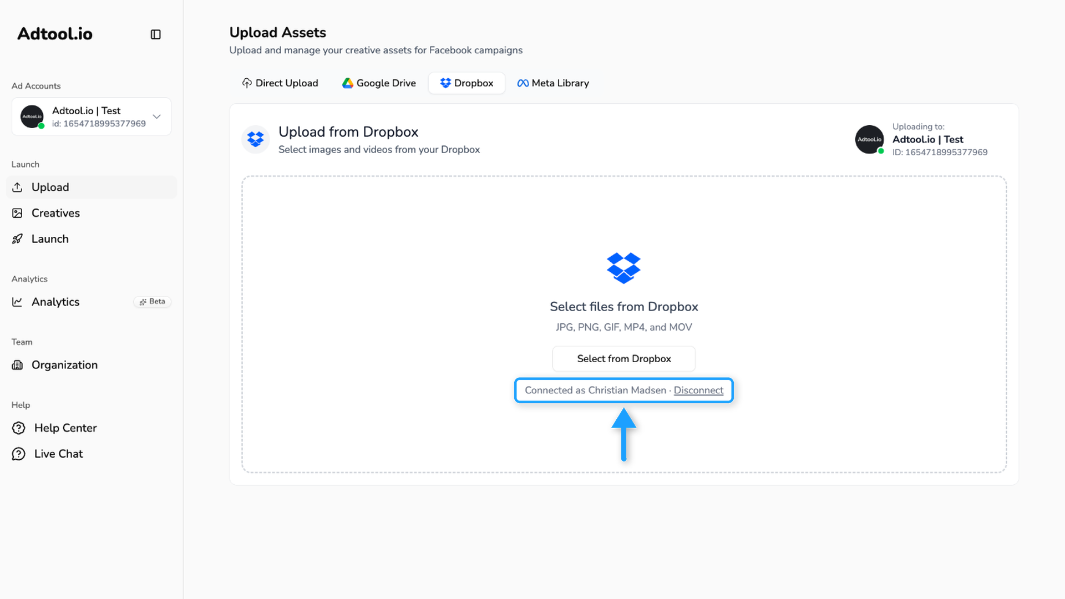Switch to the Direct Upload tab
The image size is (1065, 599).
click(x=280, y=83)
